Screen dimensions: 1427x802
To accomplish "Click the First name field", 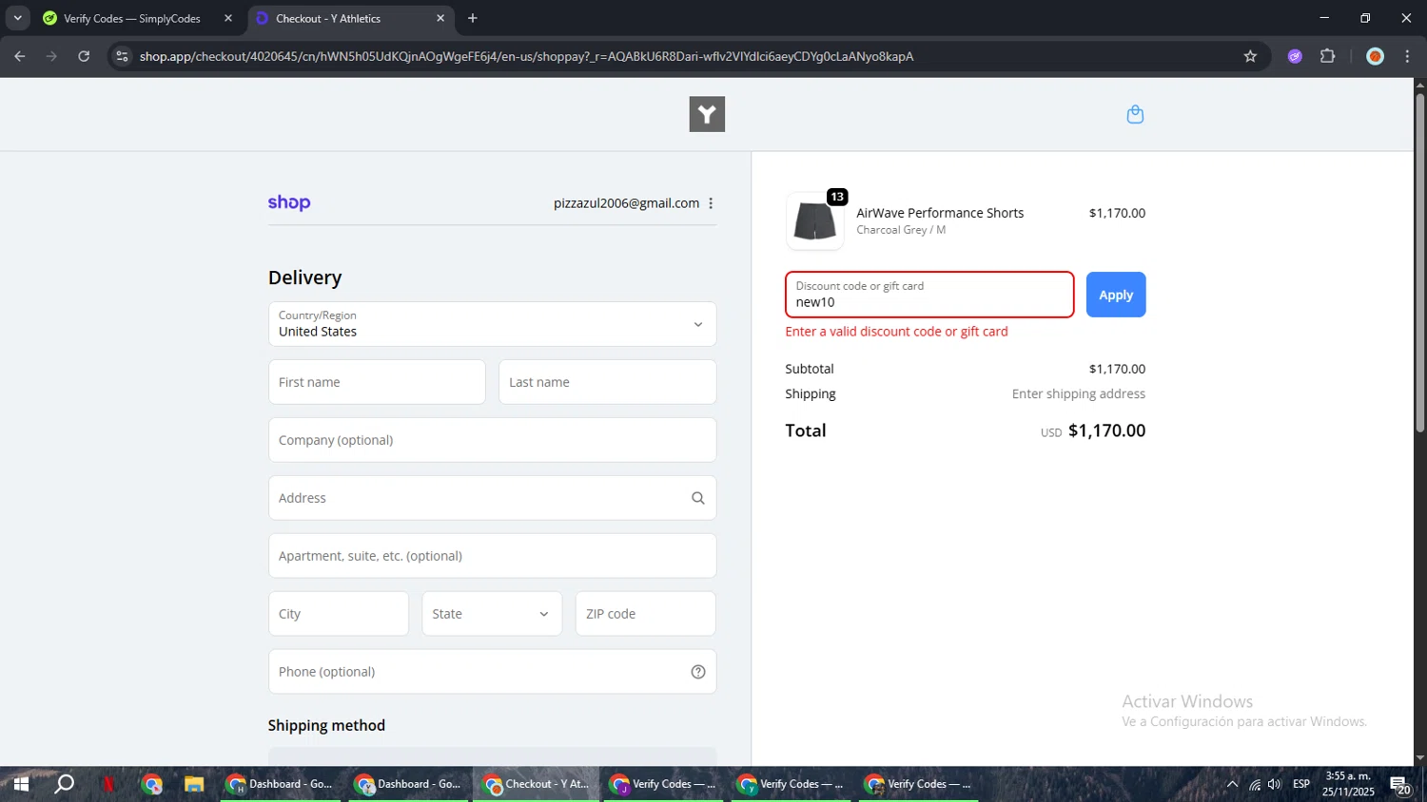I will [377, 382].
